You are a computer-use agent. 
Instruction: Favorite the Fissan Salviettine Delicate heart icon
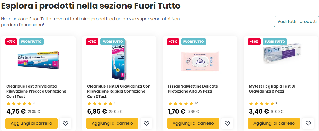(x=227, y=123)
